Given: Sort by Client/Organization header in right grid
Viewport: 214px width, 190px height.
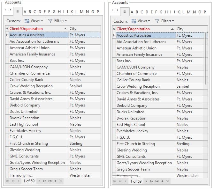Looking at the screenshot, I should pyautogui.click(x=146, y=29).
